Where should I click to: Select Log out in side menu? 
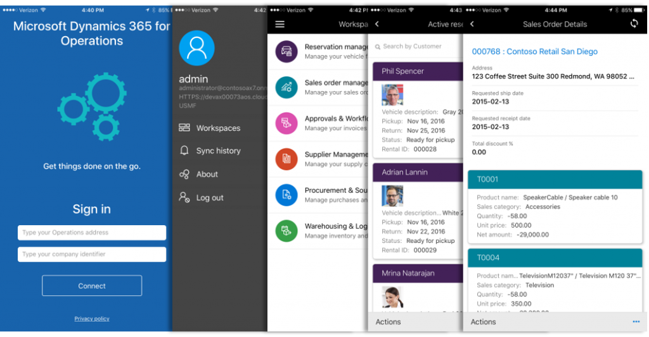210,198
